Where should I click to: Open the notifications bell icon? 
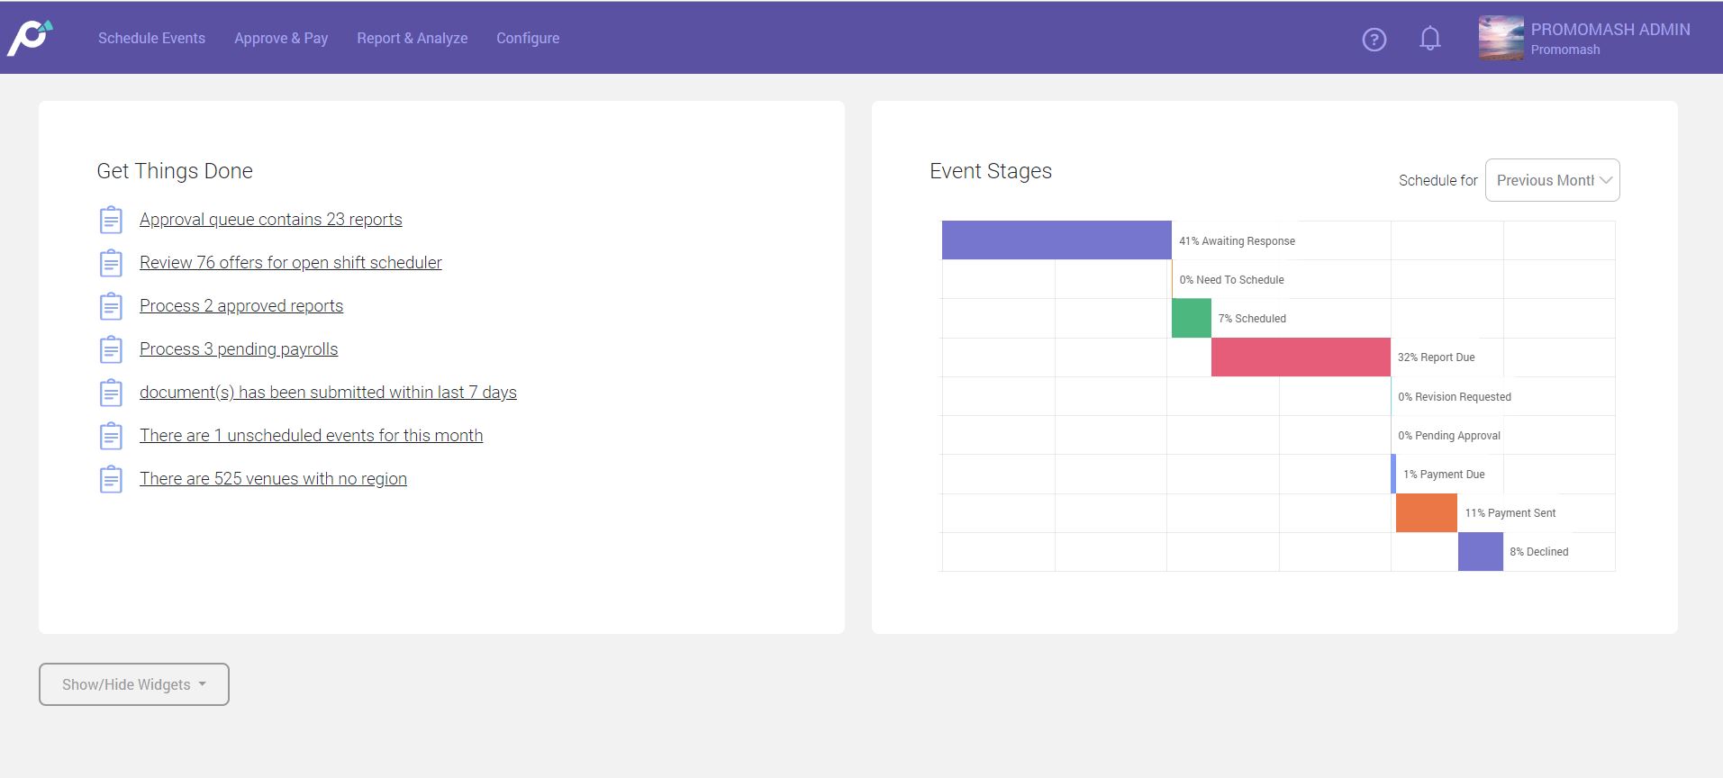(x=1429, y=39)
